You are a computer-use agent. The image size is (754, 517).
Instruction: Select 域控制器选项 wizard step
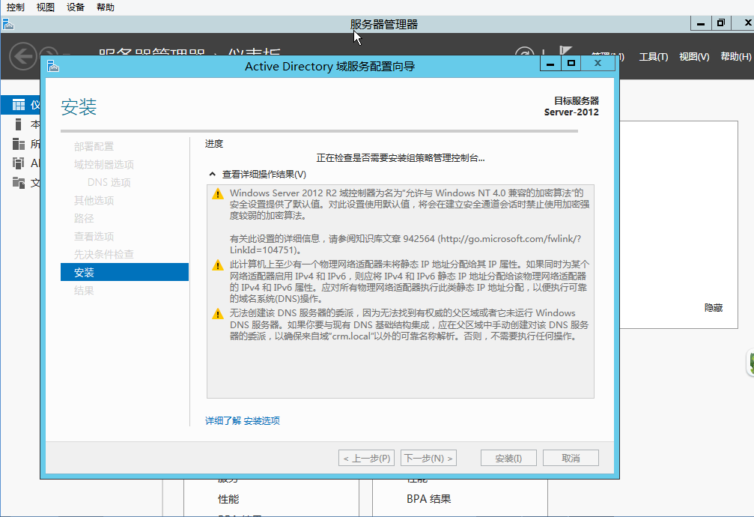104,165
